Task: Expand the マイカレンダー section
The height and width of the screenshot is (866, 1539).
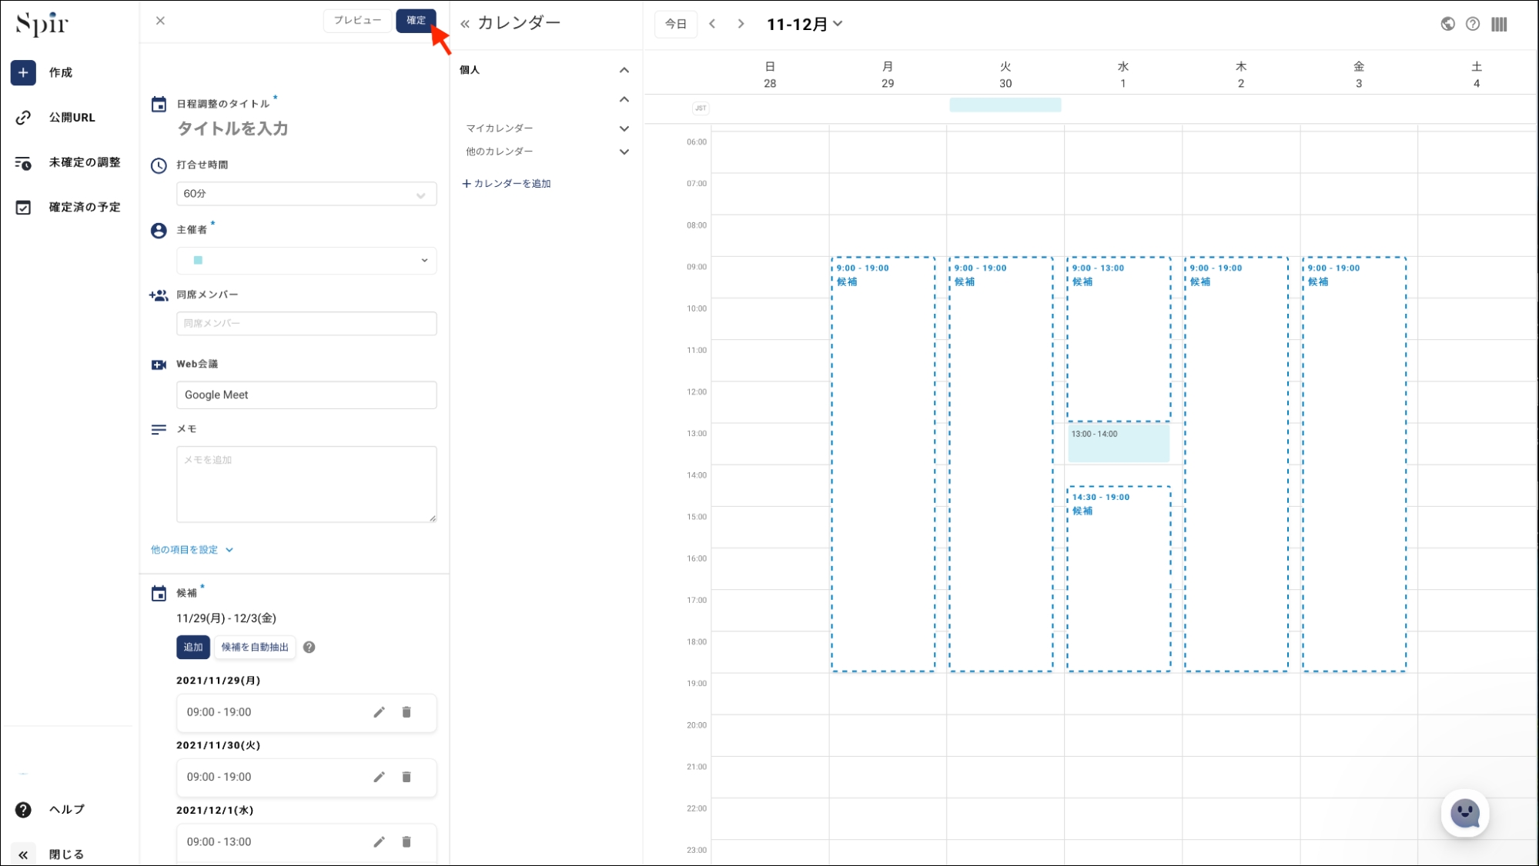Action: pos(624,128)
